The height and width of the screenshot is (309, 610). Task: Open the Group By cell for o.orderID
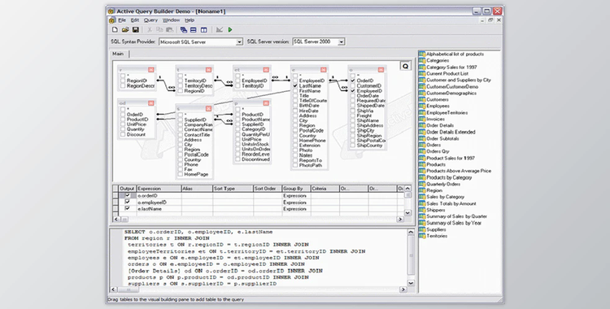click(x=296, y=196)
